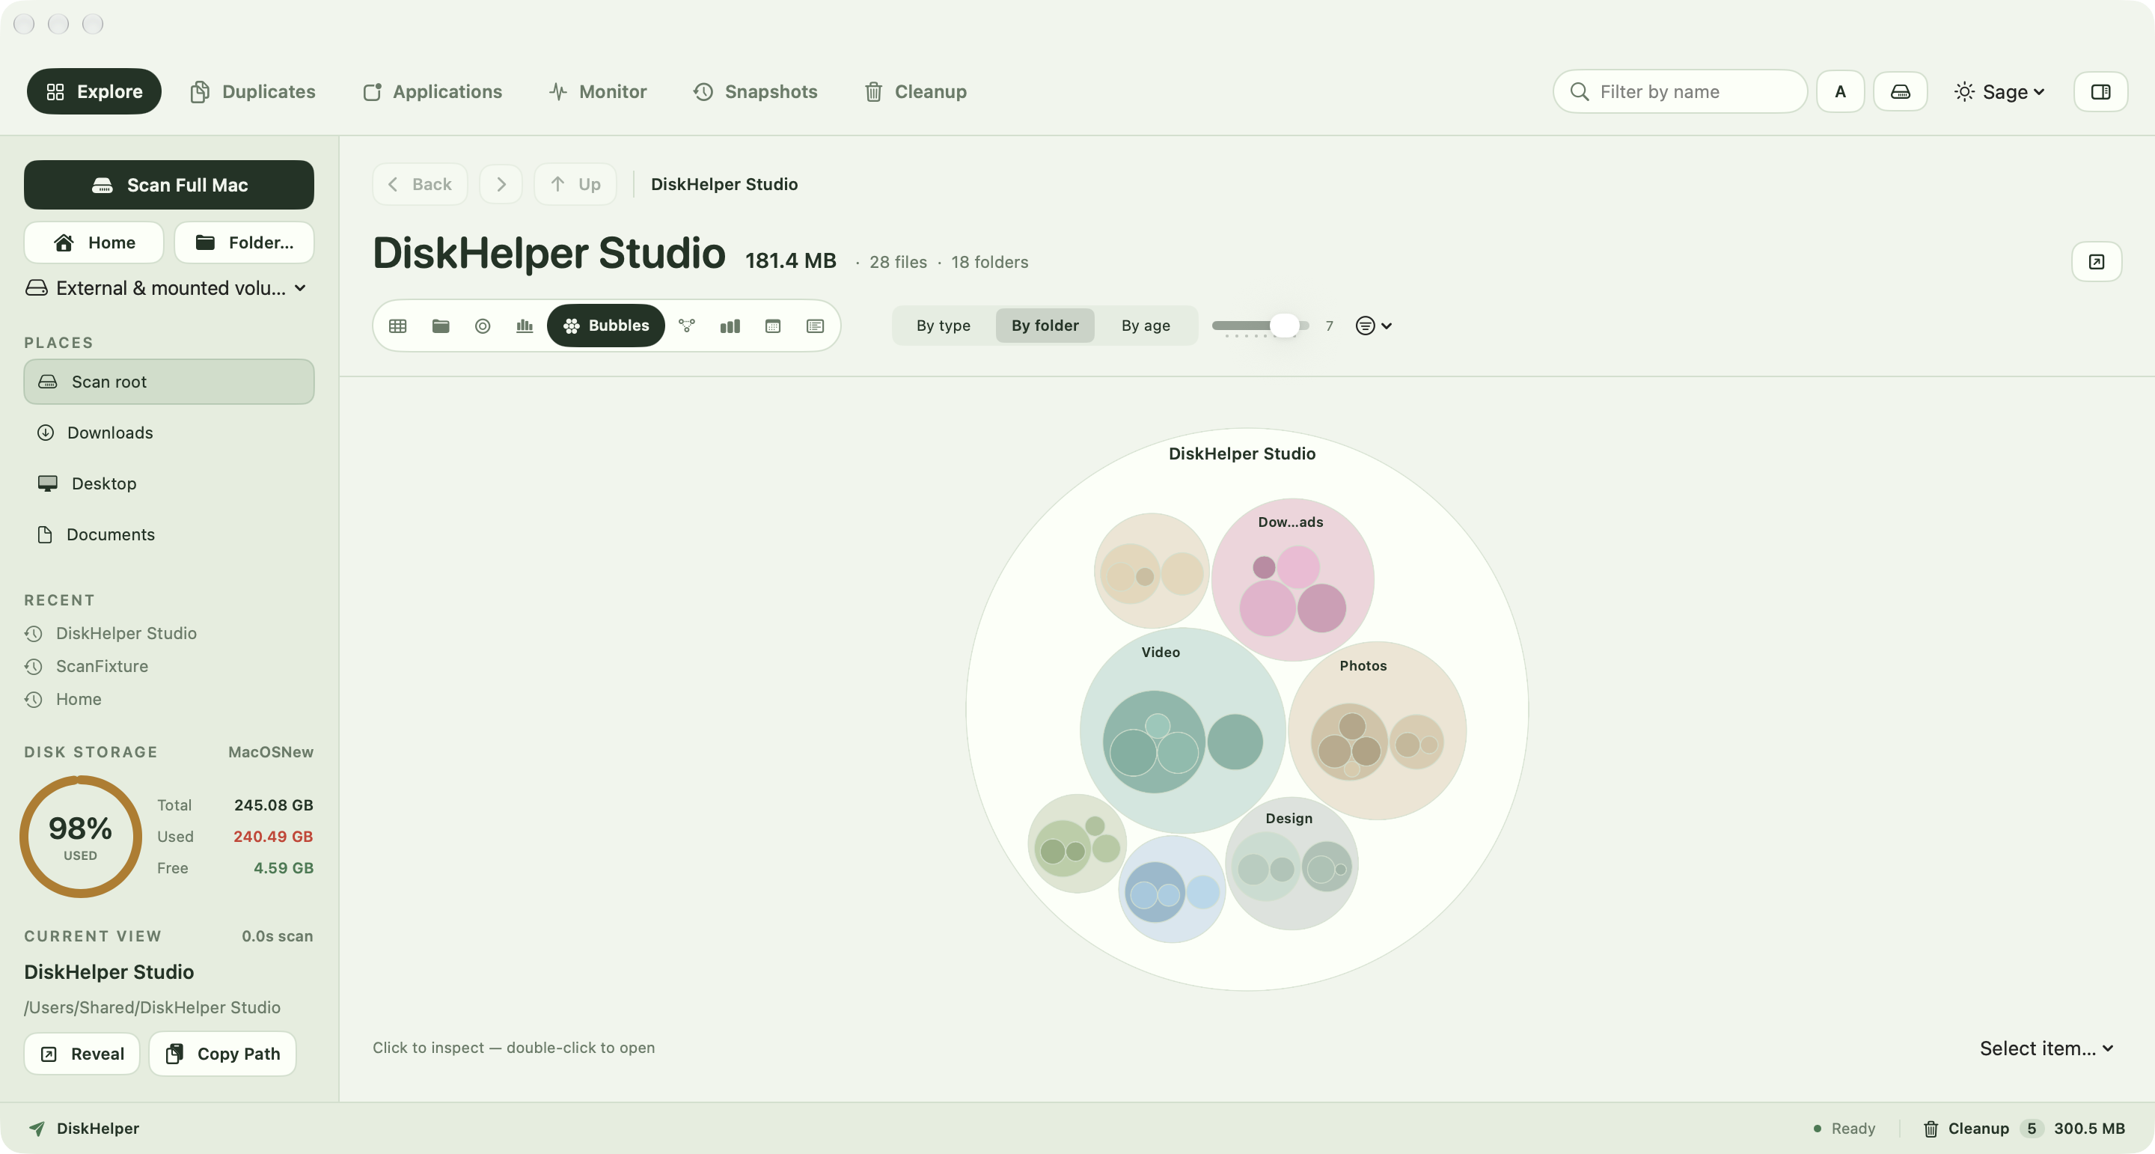
Task: Open the Select item... dropdown
Action: coord(2047,1048)
